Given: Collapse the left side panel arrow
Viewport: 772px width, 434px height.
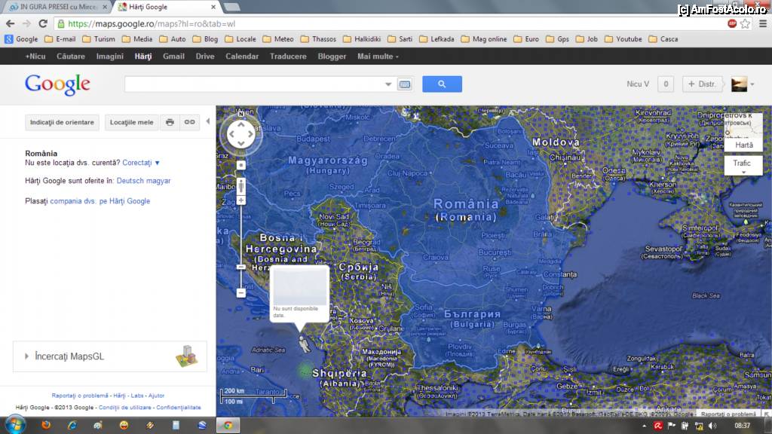Looking at the screenshot, I should [x=209, y=121].
